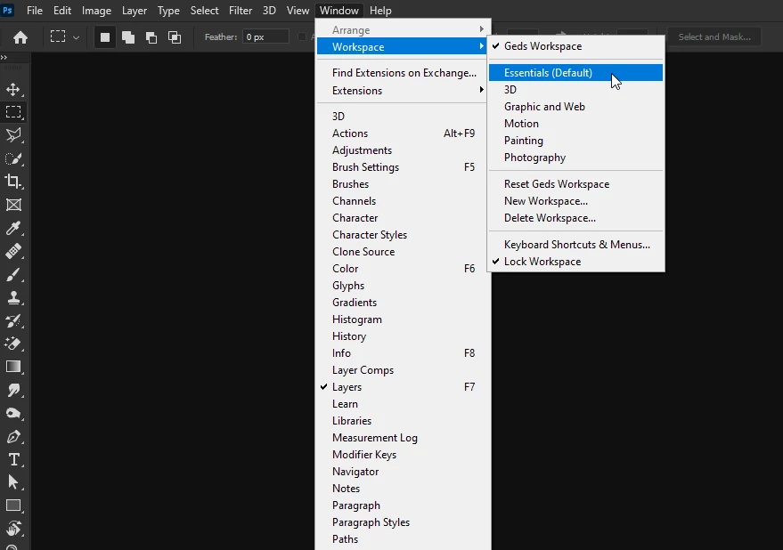The width and height of the screenshot is (783, 550).
Task: Select the Polygonal Lasso tool
Action: click(13, 134)
